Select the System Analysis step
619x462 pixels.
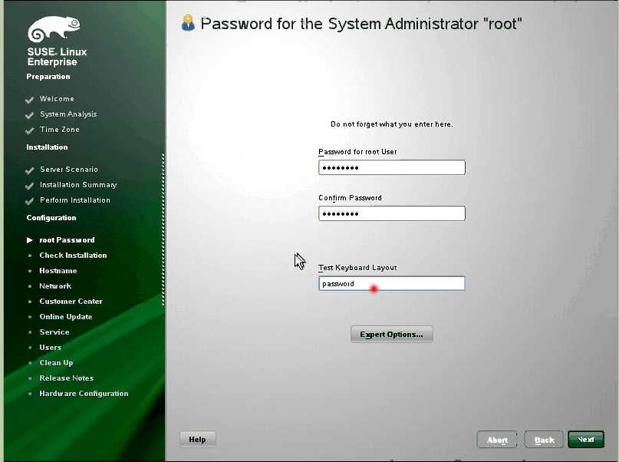[x=68, y=114]
